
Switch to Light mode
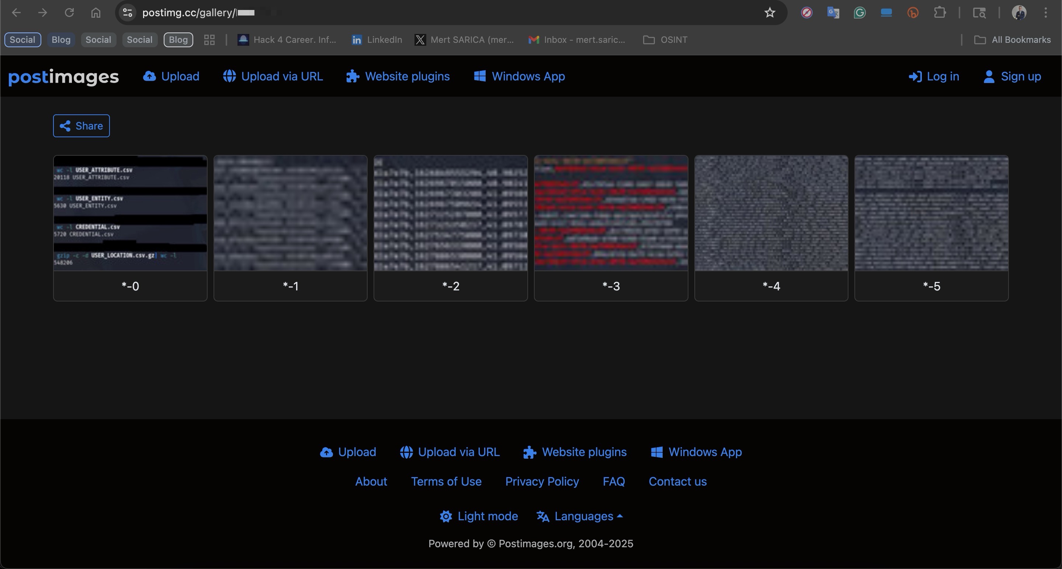(x=479, y=516)
